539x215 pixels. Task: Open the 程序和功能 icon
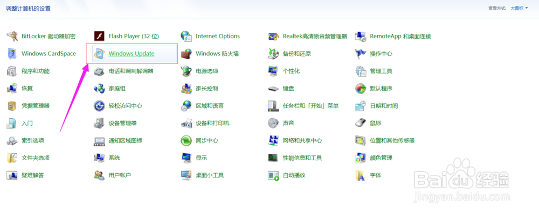12,71
